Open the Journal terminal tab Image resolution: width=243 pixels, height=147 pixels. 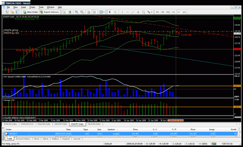tap(77, 139)
